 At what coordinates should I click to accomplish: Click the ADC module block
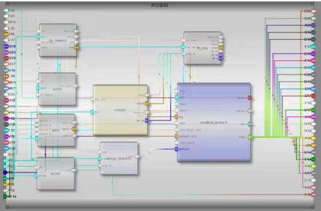point(57,89)
